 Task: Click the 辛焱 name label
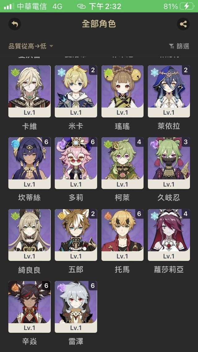coord(29,341)
